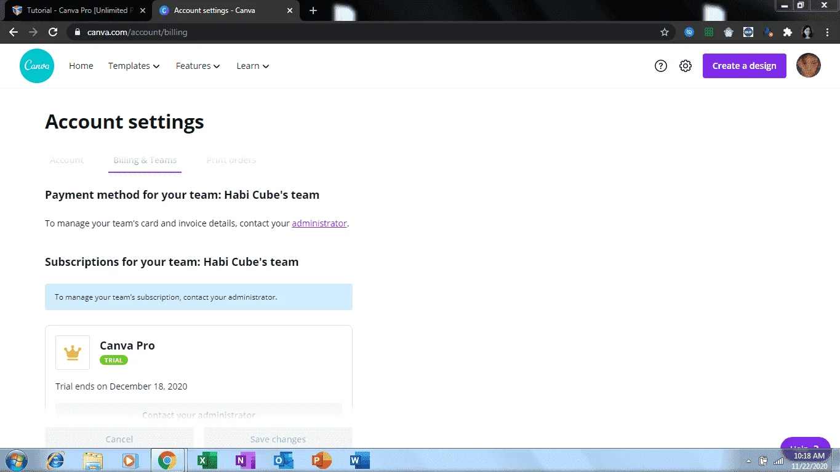Image resolution: width=840 pixels, height=472 pixels.
Task: Click 'Trial ends on December 18, 2020' text
Action: [x=121, y=386]
